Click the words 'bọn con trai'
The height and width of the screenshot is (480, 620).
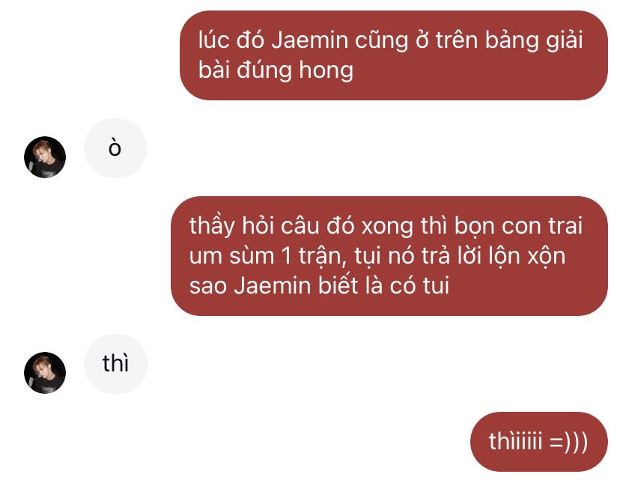pos(518,226)
